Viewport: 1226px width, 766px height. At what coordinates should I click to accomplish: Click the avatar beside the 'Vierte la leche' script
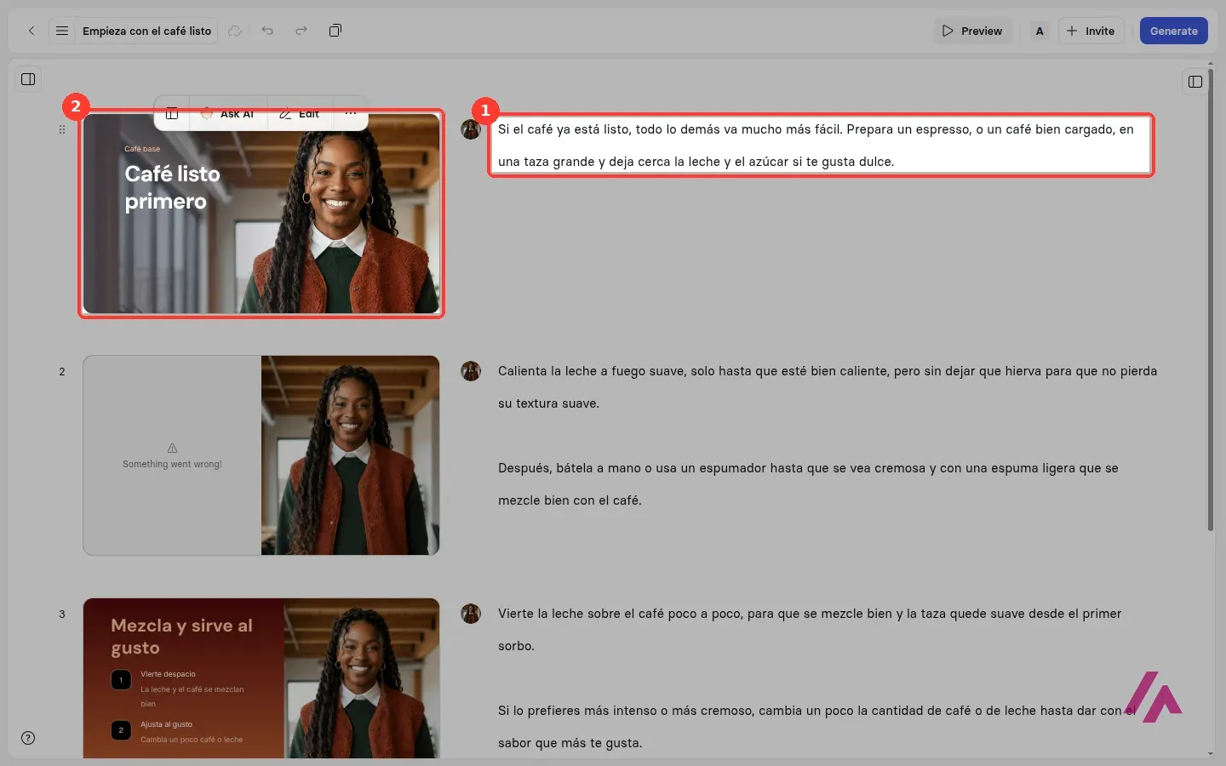click(x=471, y=614)
